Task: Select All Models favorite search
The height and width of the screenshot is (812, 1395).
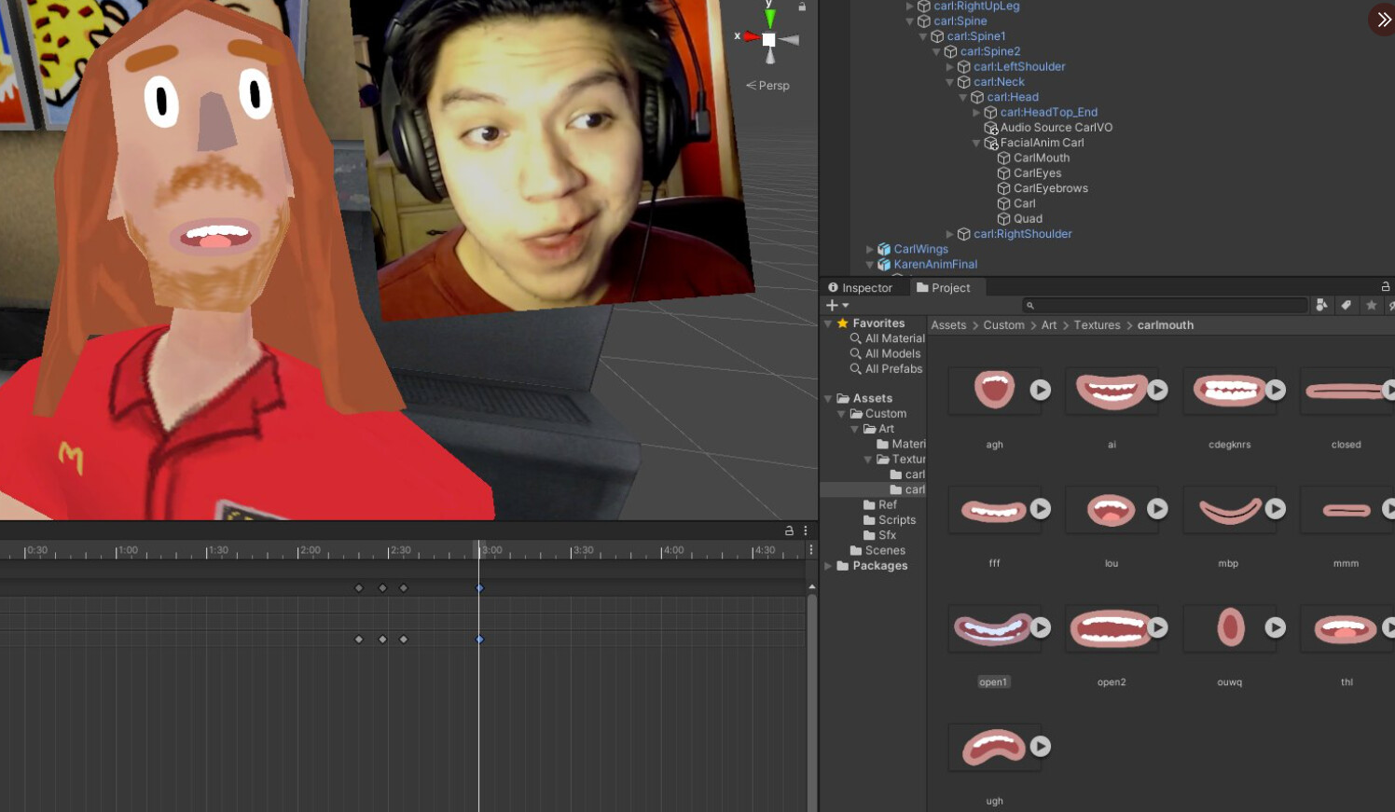Action: click(892, 353)
